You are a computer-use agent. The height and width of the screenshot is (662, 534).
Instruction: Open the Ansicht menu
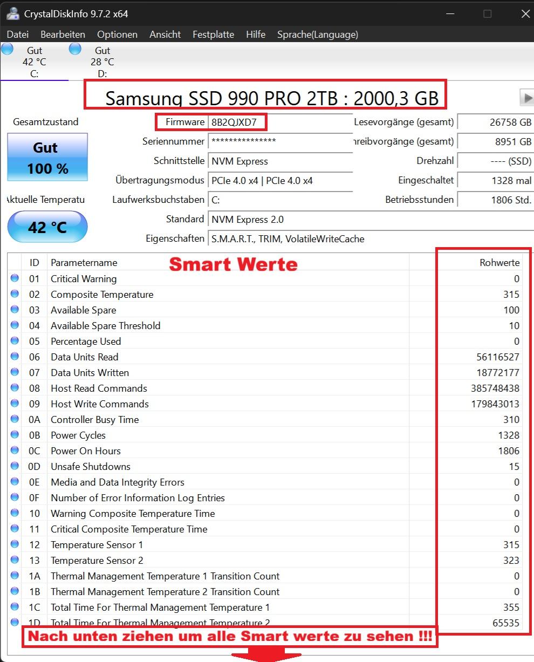[165, 35]
